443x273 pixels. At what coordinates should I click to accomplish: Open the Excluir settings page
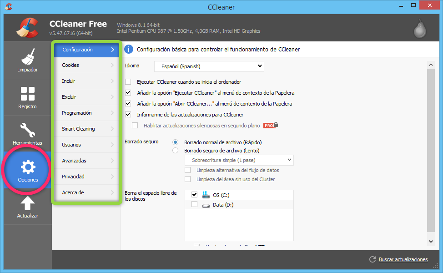[86, 96]
